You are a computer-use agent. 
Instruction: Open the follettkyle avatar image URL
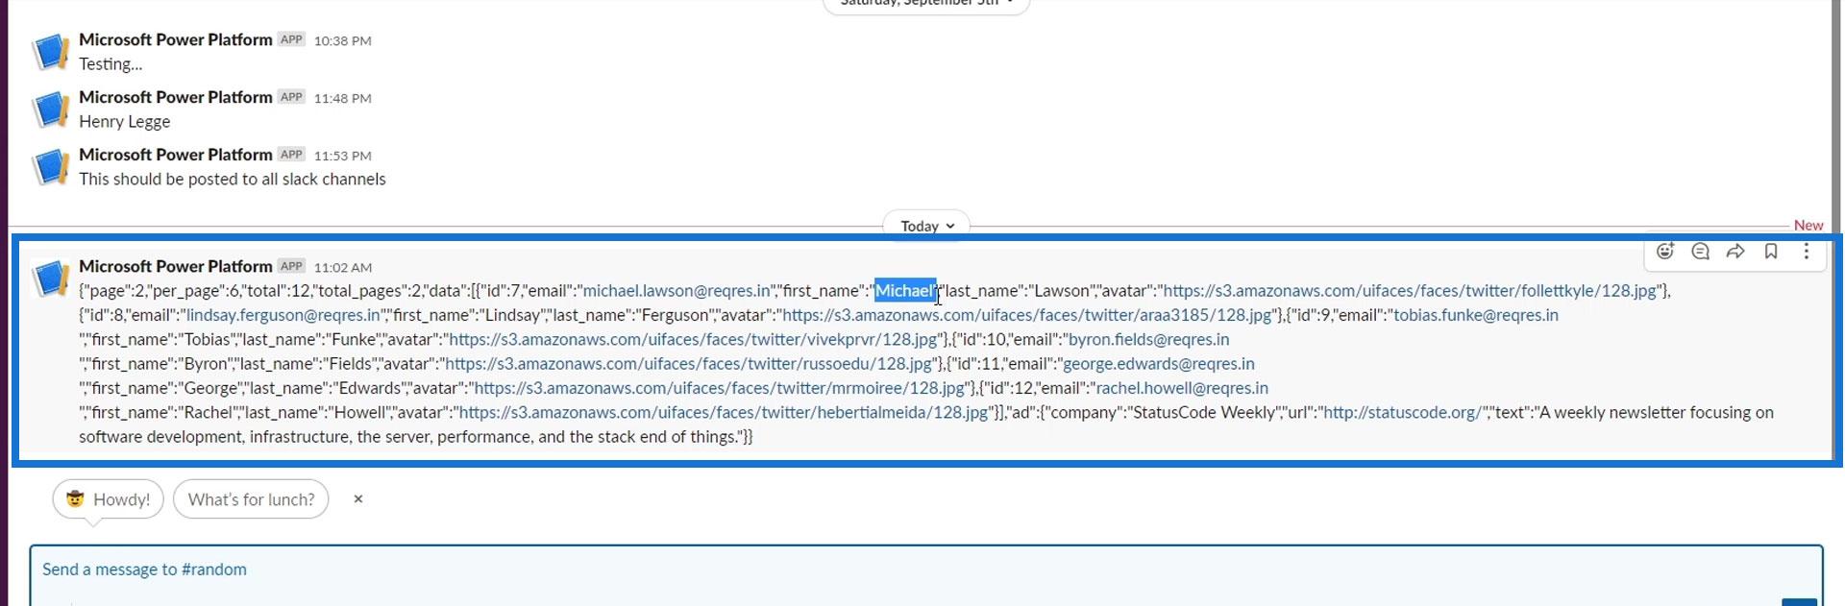pos(1411,291)
